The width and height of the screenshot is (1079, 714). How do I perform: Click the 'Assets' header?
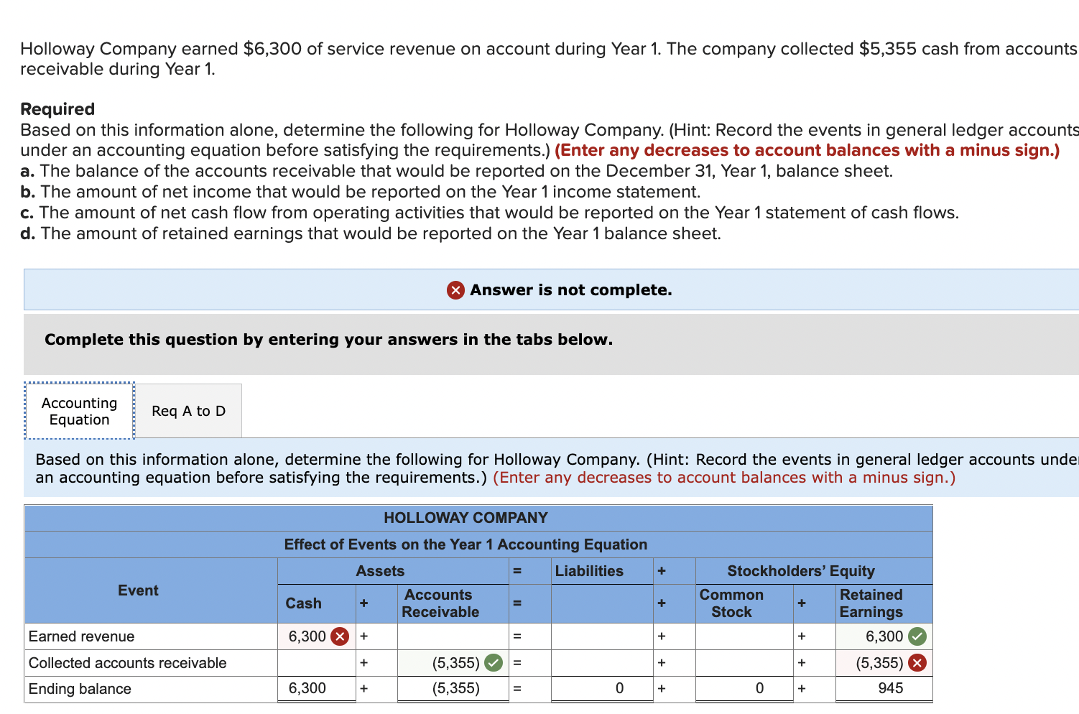point(380,571)
